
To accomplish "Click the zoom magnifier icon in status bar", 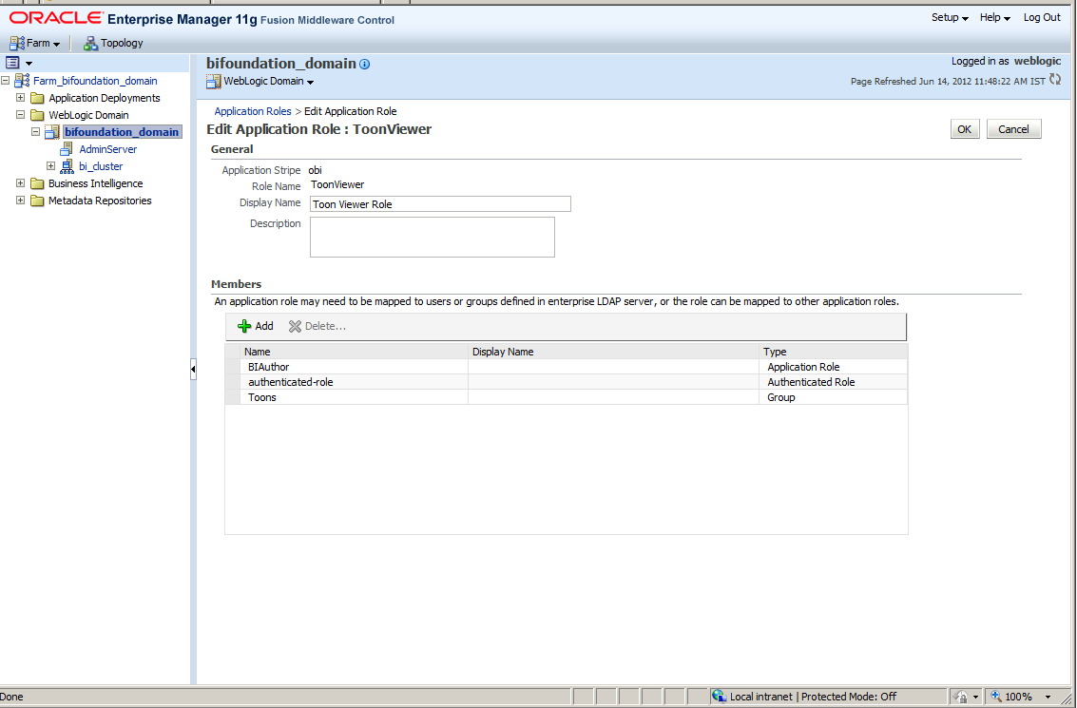I will 996,696.
